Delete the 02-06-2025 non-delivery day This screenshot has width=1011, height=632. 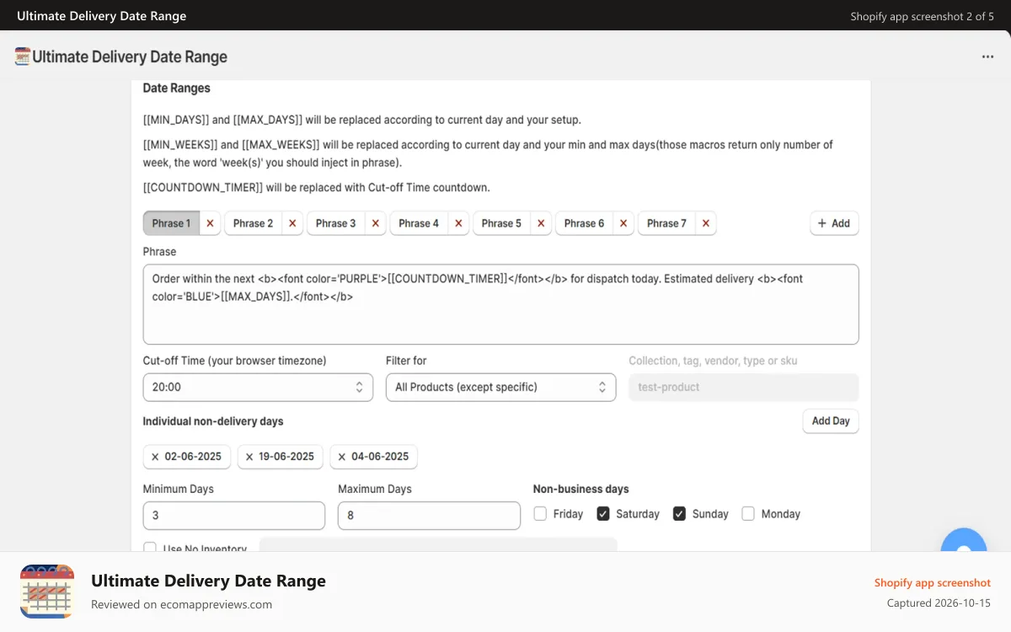[155, 457]
